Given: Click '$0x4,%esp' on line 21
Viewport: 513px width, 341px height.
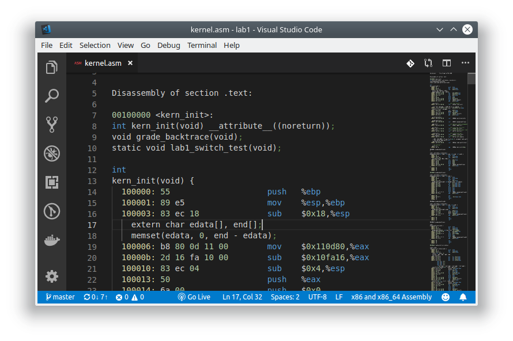Looking at the screenshot, I should [323, 269].
